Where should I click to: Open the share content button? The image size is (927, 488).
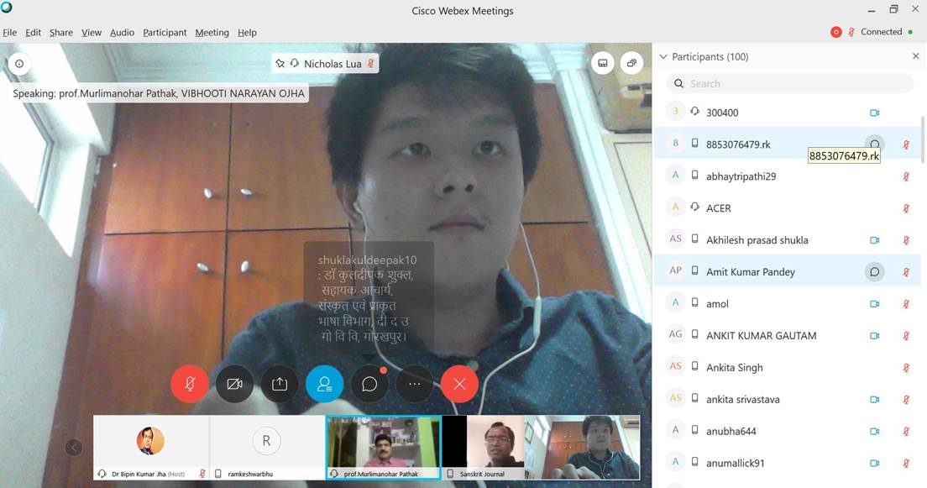(280, 384)
